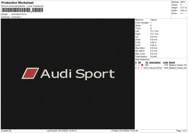
Task: Click 'Last Saved: 23/12/2022 14:24:41' footer text
Action: point(62,131)
